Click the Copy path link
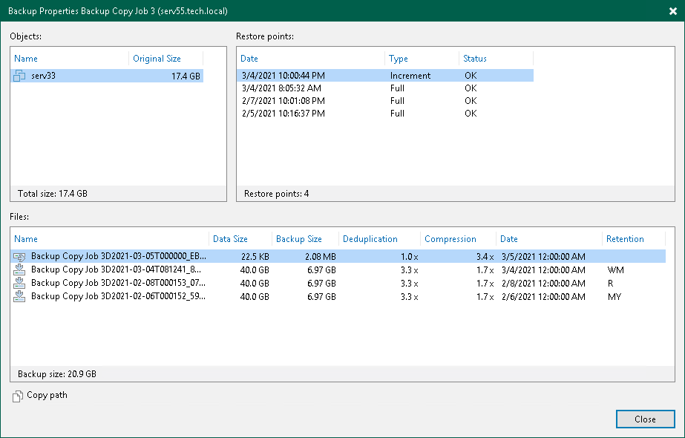 click(x=45, y=396)
